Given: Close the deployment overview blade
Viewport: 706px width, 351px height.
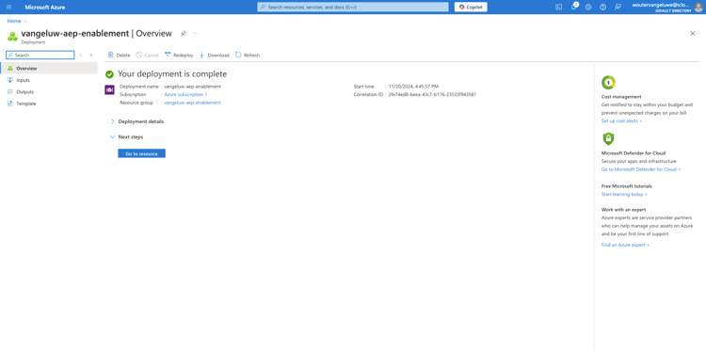Looking at the screenshot, I should (x=693, y=33).
